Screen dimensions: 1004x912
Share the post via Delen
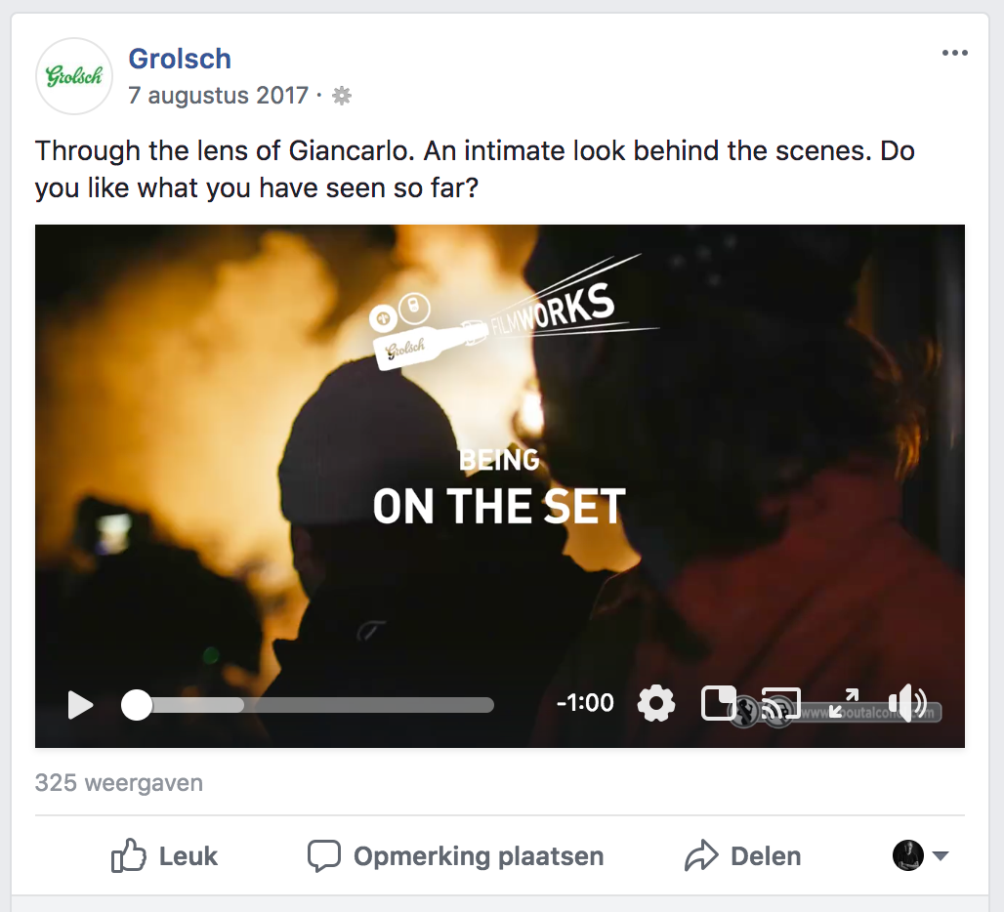(743, 855)
